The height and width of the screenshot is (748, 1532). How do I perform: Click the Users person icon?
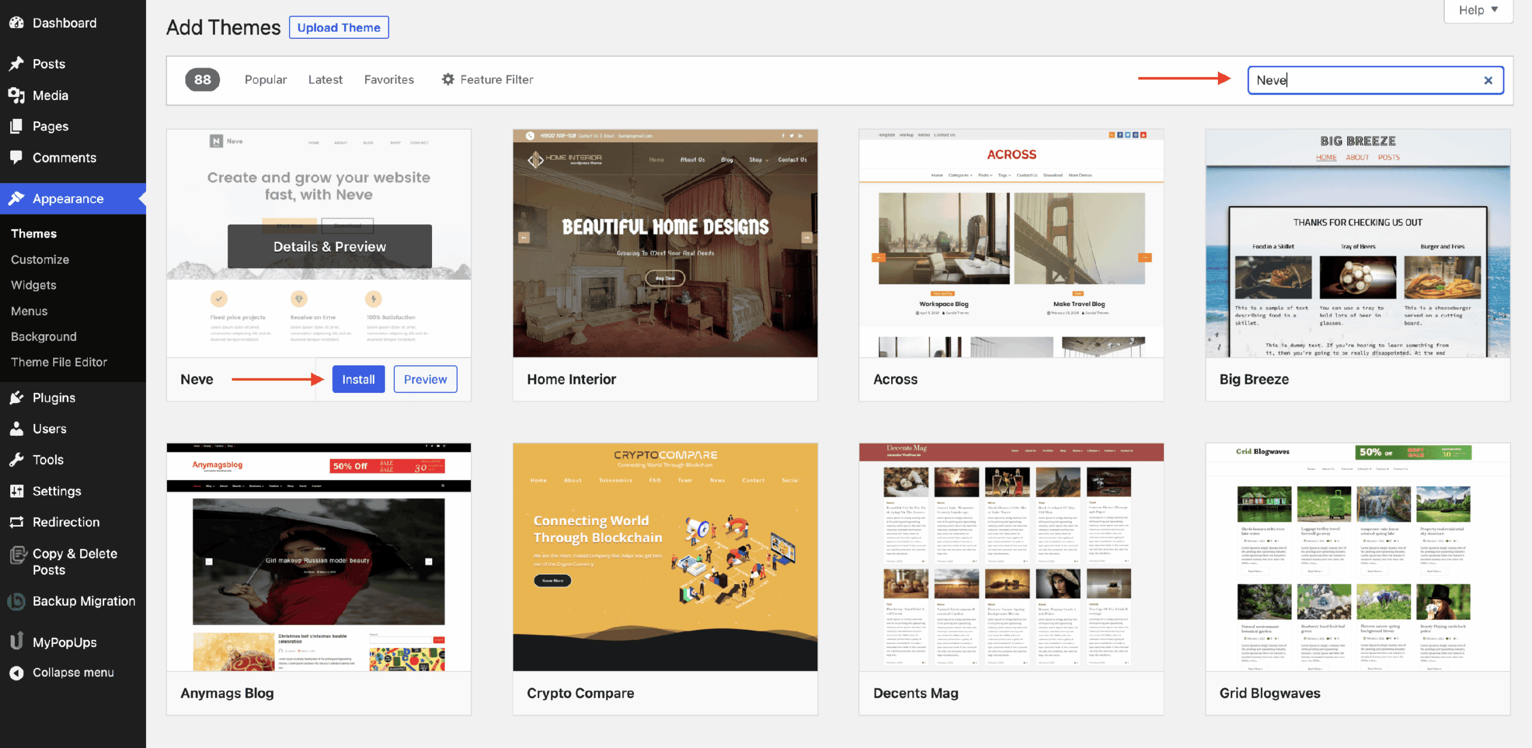(x=17, y=429)
